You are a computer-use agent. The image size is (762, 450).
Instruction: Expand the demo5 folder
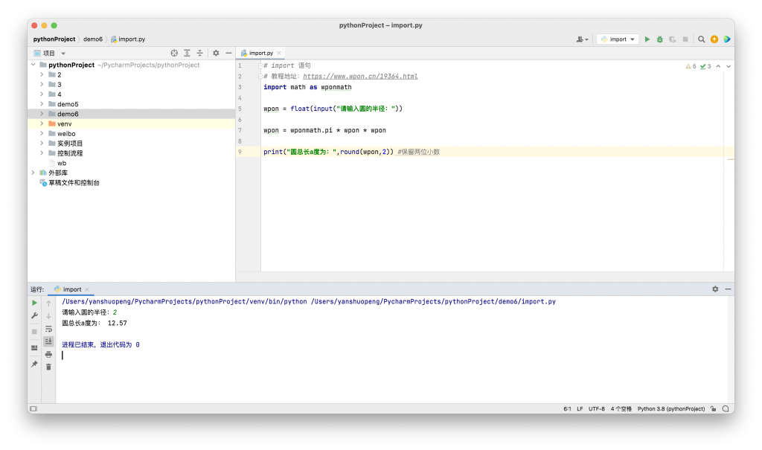42,104
